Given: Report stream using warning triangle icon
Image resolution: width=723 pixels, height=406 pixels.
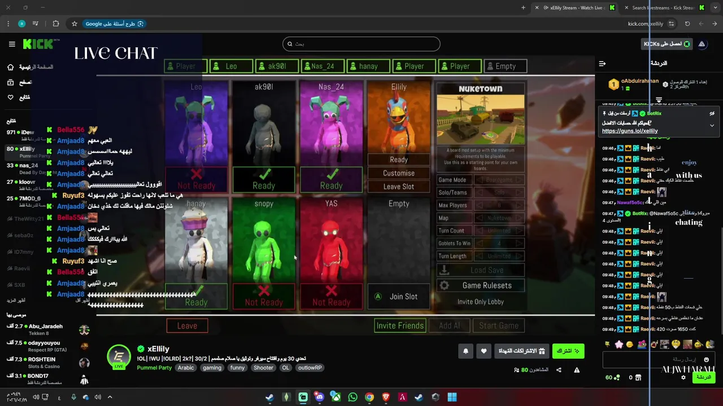Looking at the screenshot, I should [x=577, y=370].
